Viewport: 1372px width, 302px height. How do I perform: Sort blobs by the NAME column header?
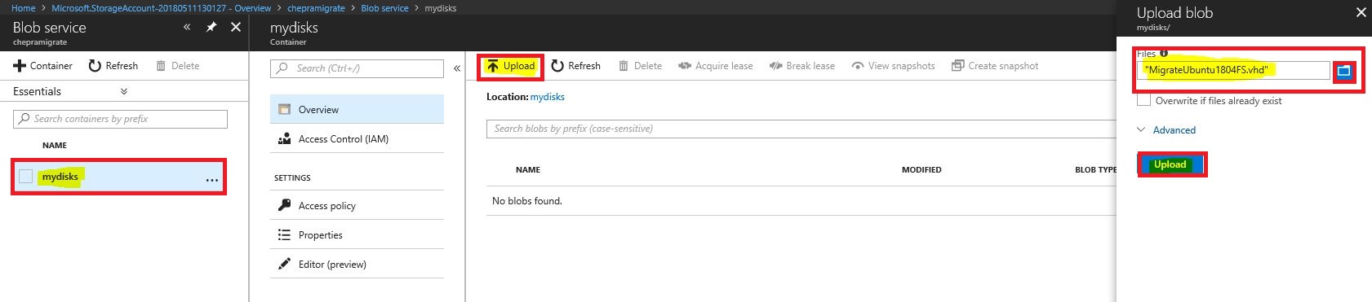(x=528, y=170)
